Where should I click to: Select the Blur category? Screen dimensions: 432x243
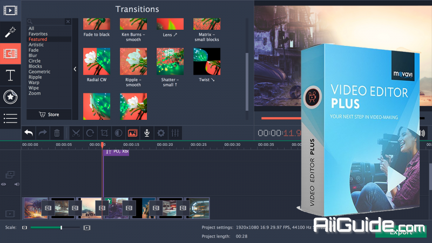point(33,56)
